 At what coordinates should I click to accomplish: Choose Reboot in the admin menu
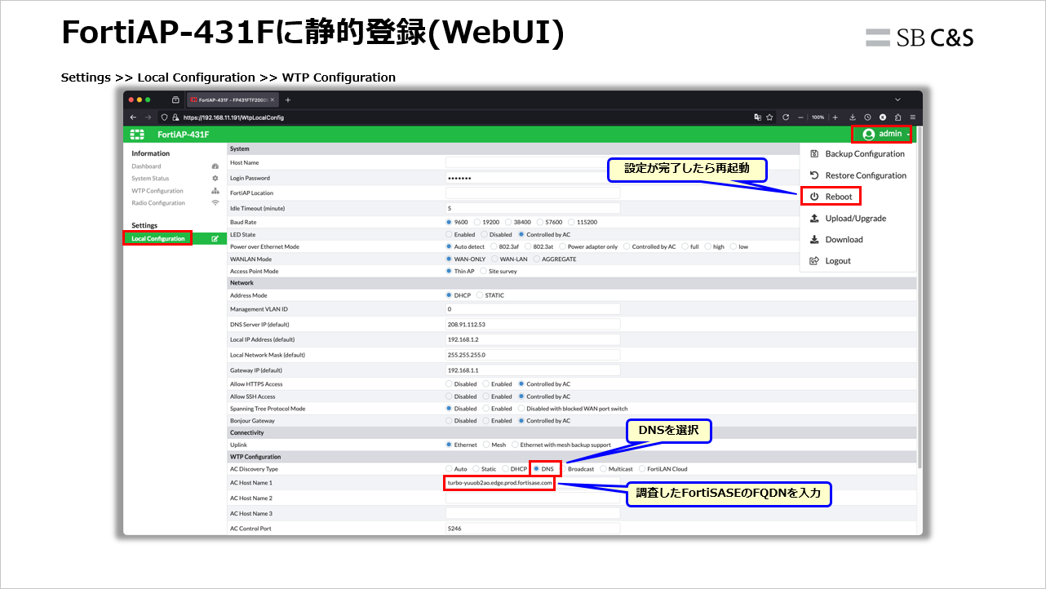coord(832,197)
